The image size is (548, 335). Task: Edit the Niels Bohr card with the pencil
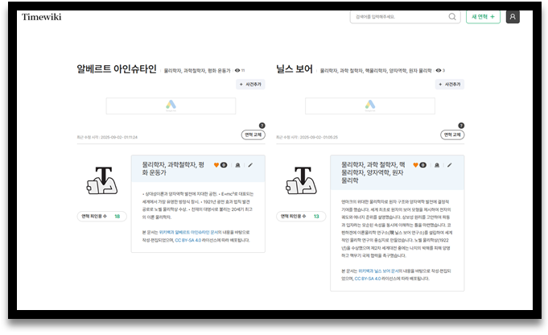pos(449,165)
